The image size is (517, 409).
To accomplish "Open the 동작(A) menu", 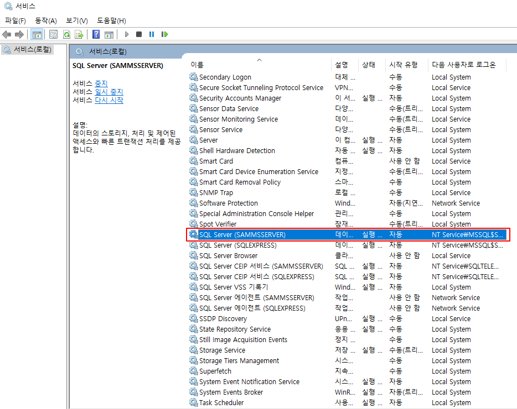I will (x=46, y=21).
